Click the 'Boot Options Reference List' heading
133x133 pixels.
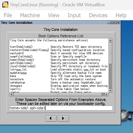tap(61, 36)
